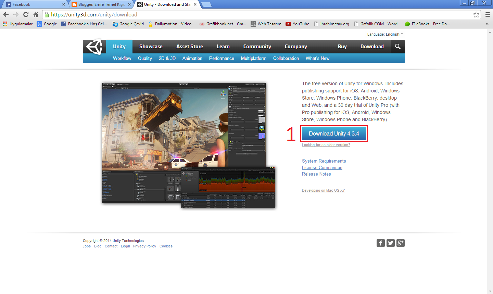This screenshot has height=294, width=493.
Task: Go back with the browser back arrow
Action: click(x=6, y=14)
